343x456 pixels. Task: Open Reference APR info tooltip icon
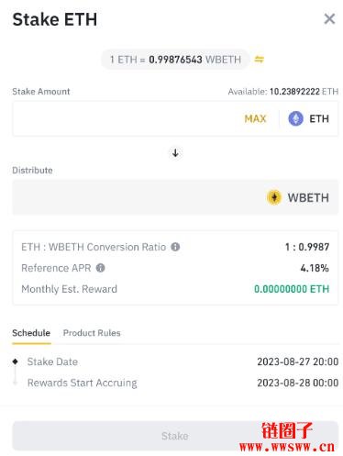tap(100, 268)
